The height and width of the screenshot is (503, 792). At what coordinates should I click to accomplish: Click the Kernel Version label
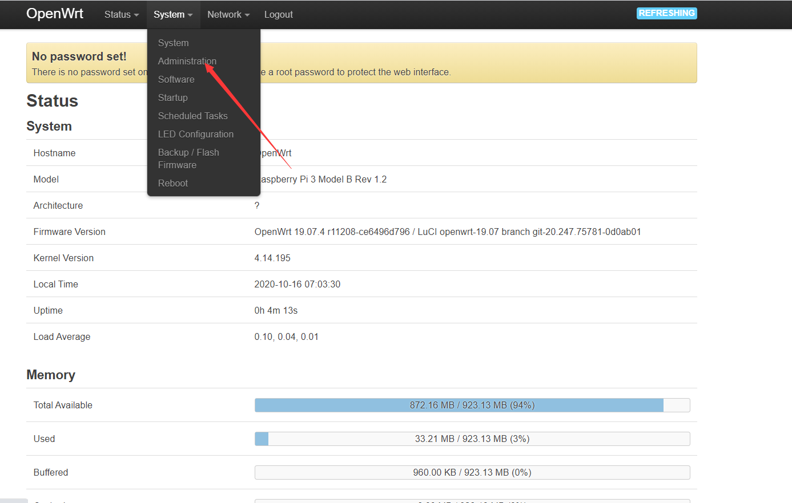click(x=63, y=258)
